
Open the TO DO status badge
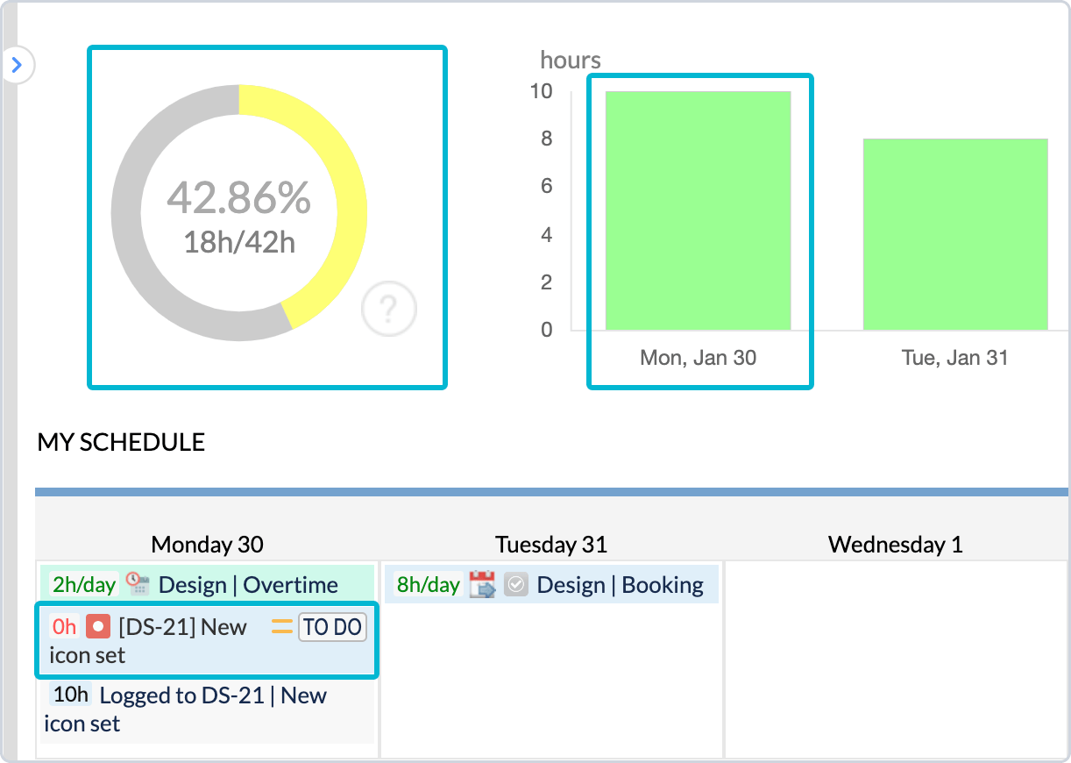point(332,627)
